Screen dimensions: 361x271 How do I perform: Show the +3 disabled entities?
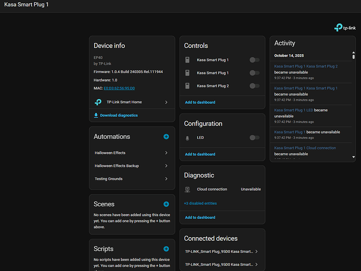pos(201,203)
